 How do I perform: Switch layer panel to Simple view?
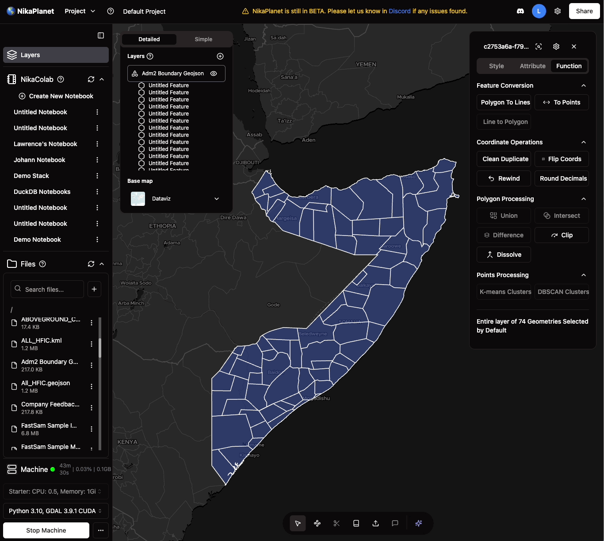click(203, 39)
